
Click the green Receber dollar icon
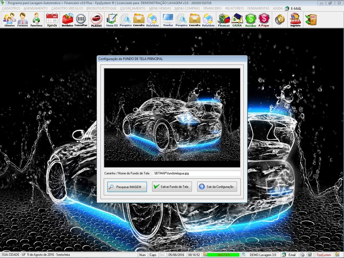(x=251, y=20)
